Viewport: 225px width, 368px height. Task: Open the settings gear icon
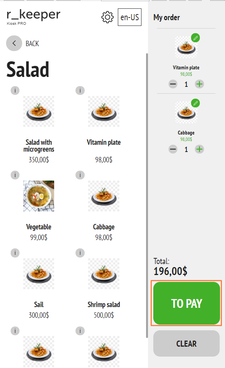click(107, 17)
